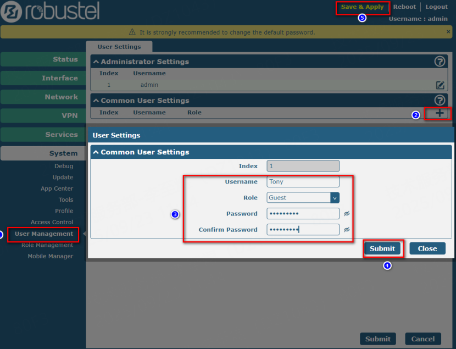Click Logout in the header
This screenshot has width=456, height=349.
coord(436,7)
